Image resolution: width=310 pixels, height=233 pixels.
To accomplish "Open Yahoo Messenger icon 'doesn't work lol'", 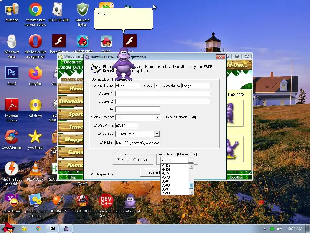I will [x=12, y=205].
